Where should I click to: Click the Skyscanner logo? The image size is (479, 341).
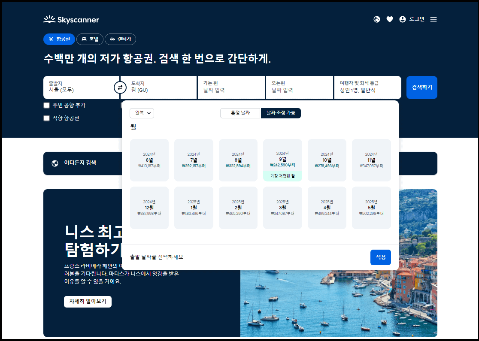click(71, 19)
